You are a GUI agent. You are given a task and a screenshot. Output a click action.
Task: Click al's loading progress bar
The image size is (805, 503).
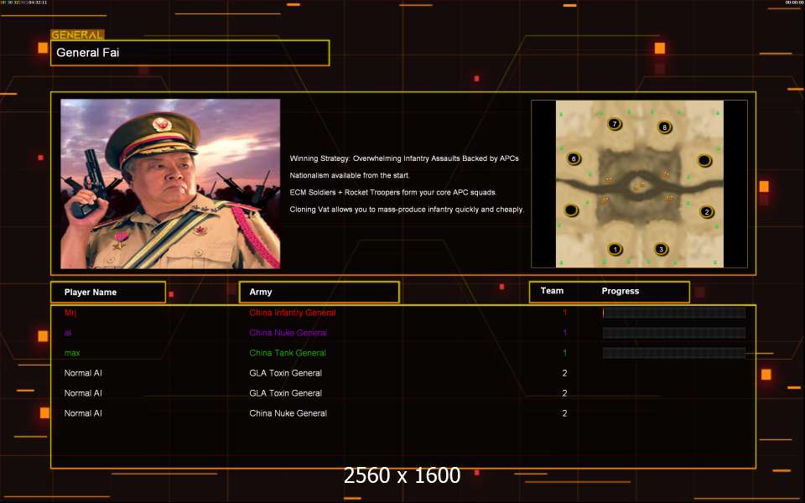pos(673,333)
